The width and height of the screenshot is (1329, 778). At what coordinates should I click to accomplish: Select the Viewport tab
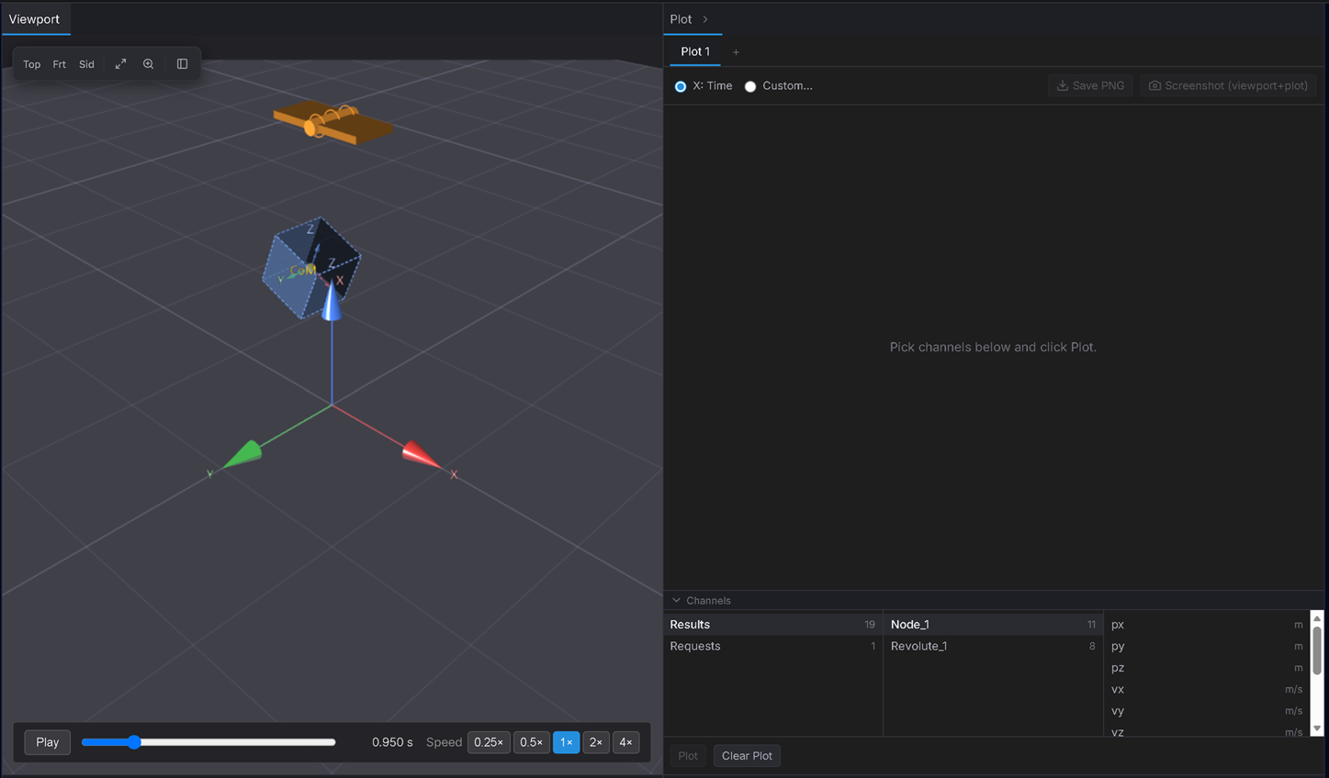[35, 19]
